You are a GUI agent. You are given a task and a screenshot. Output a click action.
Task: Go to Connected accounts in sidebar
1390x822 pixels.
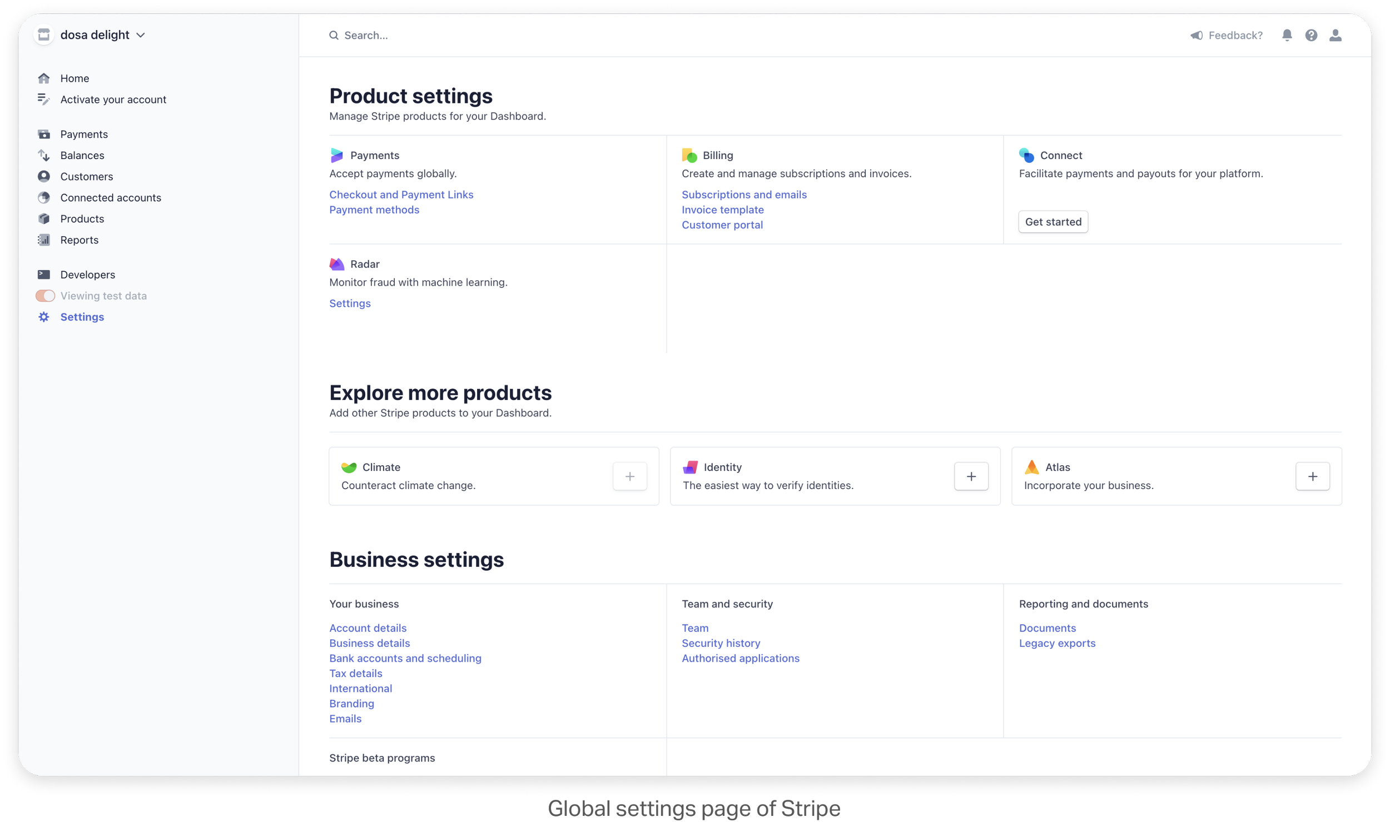(110, 198)
